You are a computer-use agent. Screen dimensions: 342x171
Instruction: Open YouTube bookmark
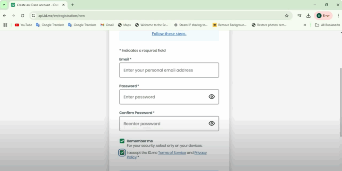23,25
